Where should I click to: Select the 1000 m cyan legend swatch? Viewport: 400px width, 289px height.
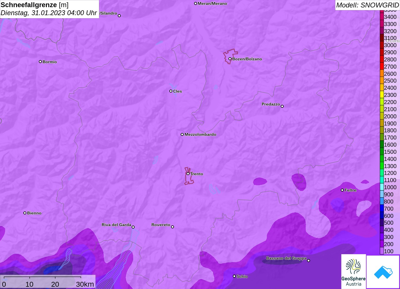pyautogui.click(x=382, y=187)
